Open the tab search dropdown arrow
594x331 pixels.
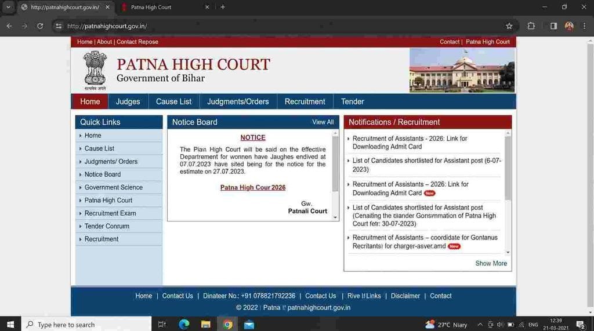[8, 7]
